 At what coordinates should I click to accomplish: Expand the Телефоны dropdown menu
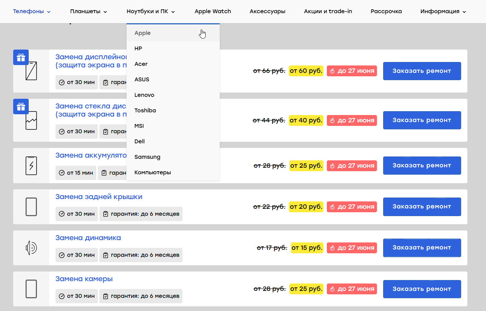[x=32, y=11]
